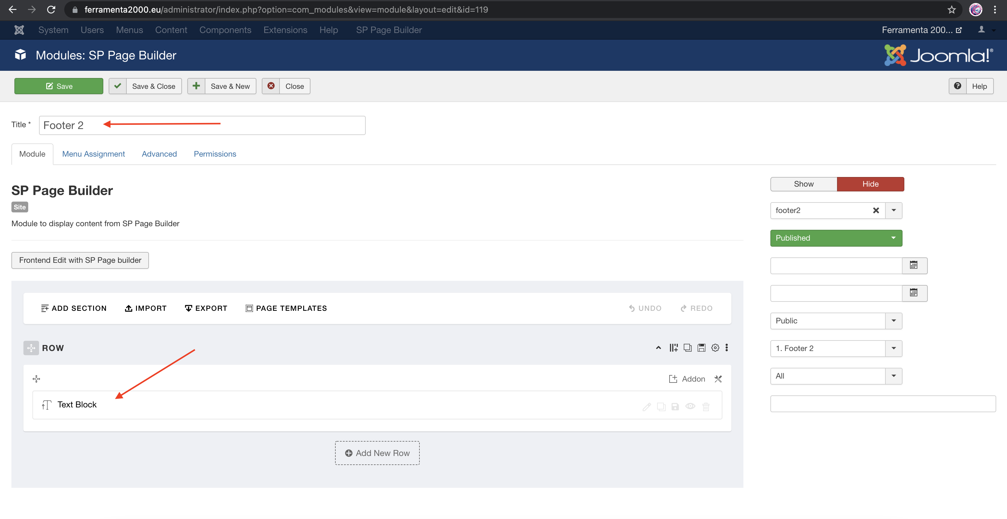Collapse the row using the up chevron
The width and height of the screenshot is (1007, 519).
[659, 348]
